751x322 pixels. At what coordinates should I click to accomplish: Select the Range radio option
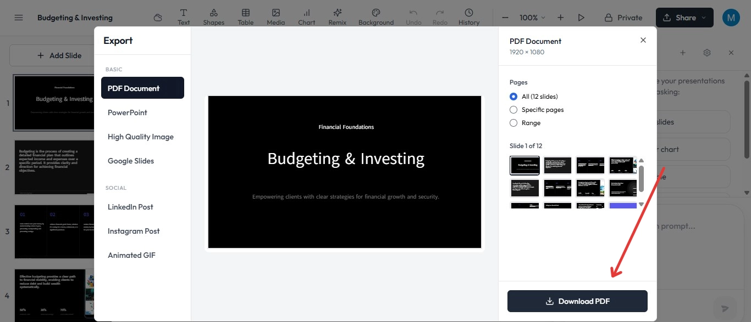(x=513, y=123)
